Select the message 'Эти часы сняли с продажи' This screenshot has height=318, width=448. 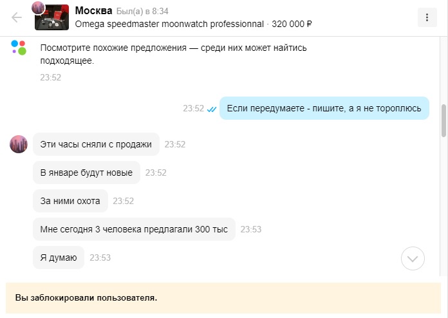(96, 144)
